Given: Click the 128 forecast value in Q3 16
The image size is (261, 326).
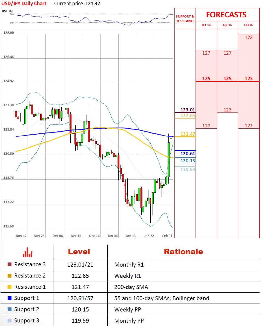Looking at the screenshot, I should tap(248, 37).
